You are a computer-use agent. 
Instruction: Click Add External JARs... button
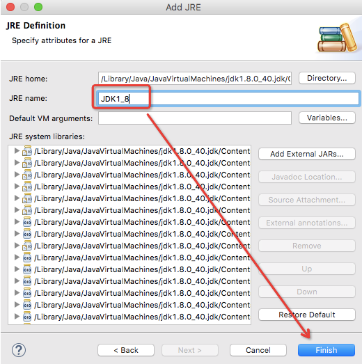[x=307, y=154]
